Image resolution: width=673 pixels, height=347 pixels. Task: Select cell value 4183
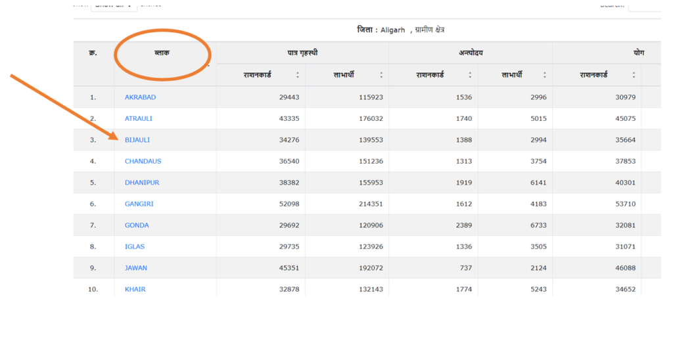coord(538,204)
